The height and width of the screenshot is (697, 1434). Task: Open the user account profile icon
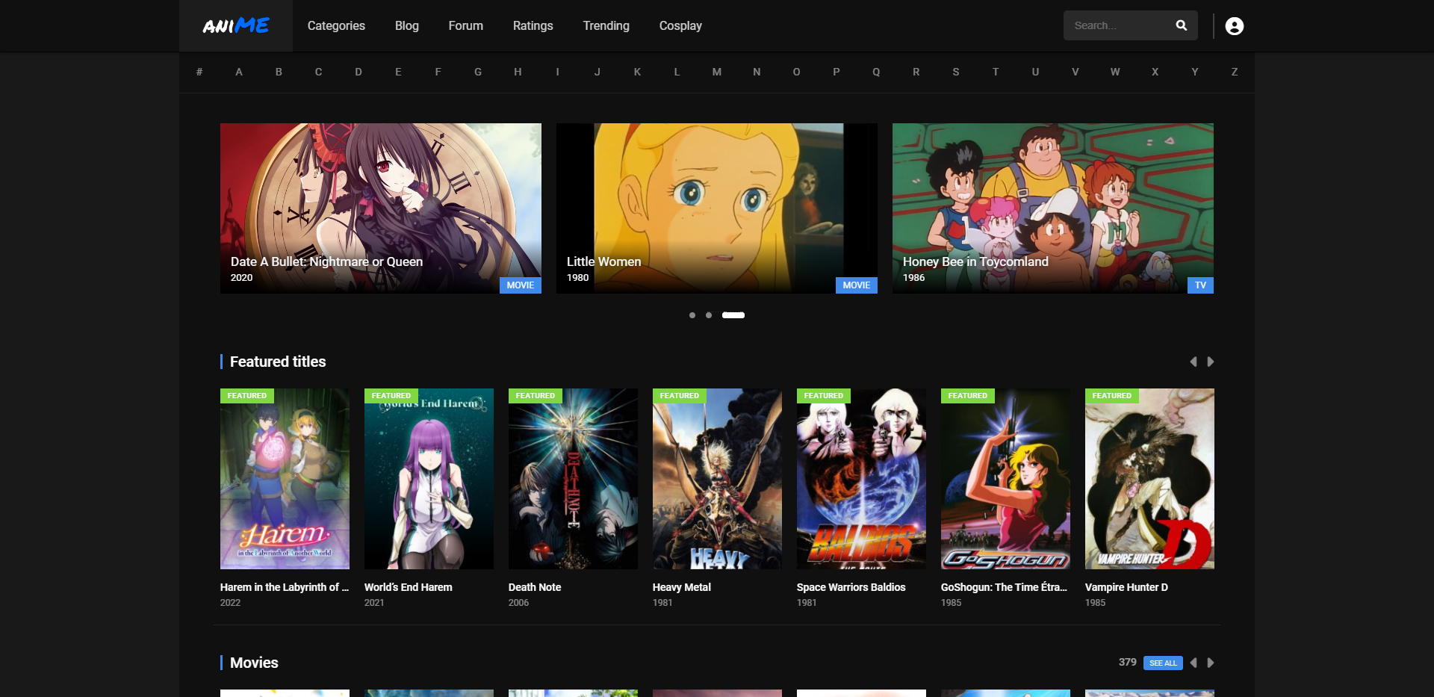[x=1234, y=26]
